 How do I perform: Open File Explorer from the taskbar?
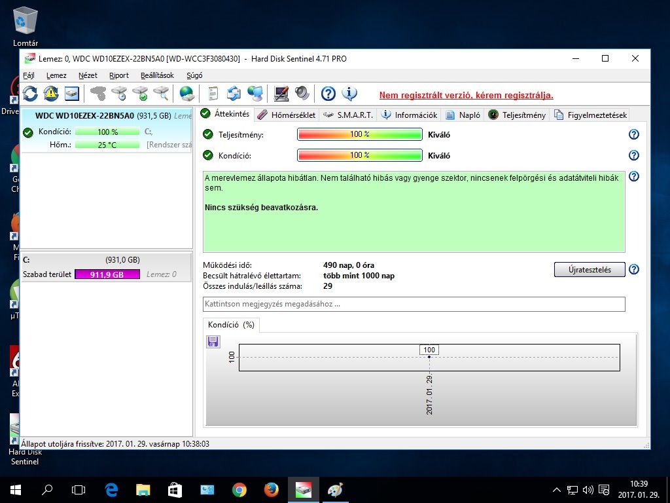pos(143,490)
